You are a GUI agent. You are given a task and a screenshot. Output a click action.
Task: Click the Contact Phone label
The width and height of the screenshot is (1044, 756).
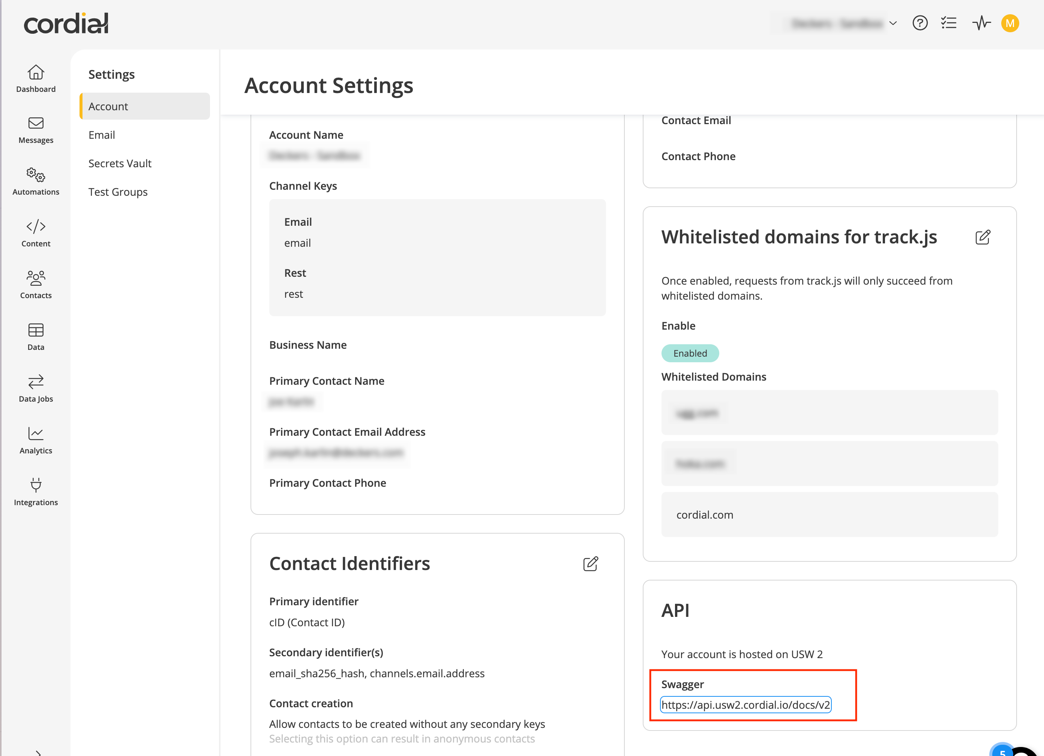coord(698,156)
